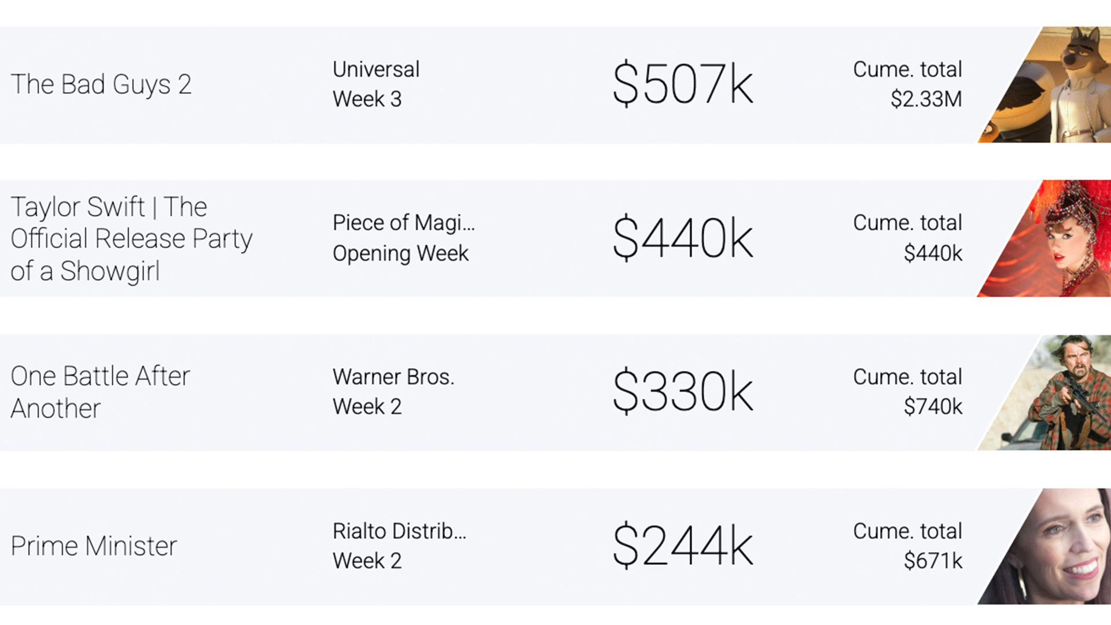Click 'One Battle After Another' film title
This screenshot has width=1111, height=625.
click(x=100, y=392)
